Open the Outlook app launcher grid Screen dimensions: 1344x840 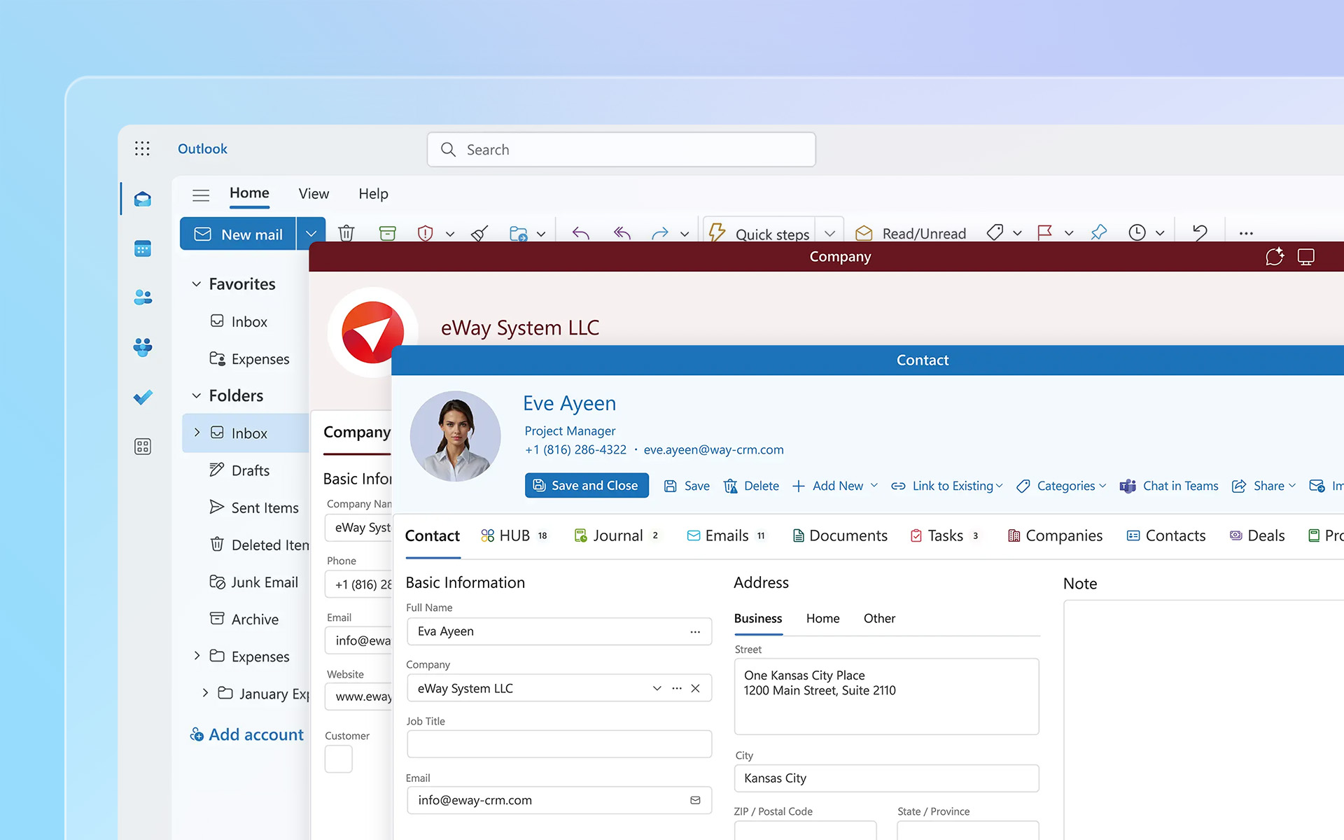click(x=142, y=148)
